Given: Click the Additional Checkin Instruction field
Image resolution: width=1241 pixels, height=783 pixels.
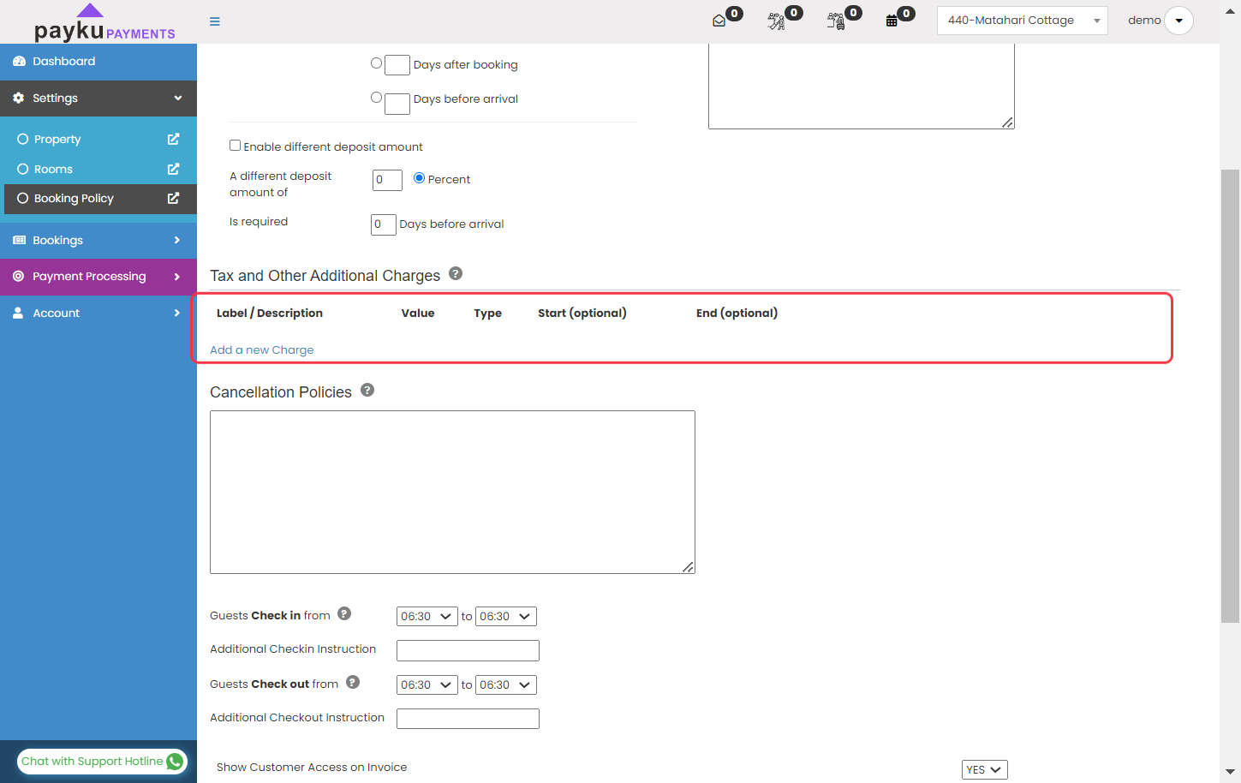Looking at the screenshot, I should (468, 650).
